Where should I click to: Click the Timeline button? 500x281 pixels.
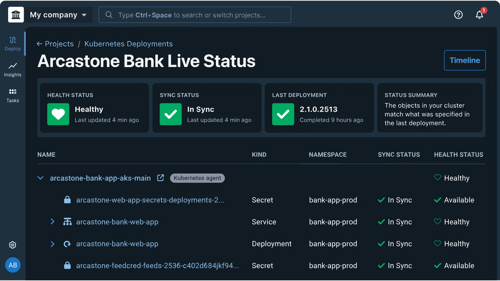[x=464, y=60]
